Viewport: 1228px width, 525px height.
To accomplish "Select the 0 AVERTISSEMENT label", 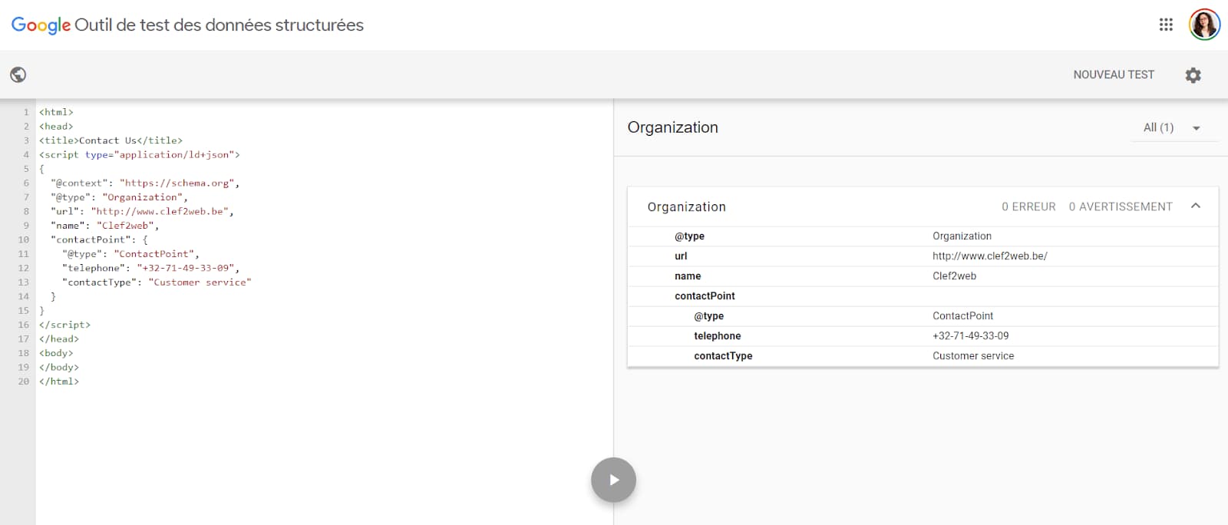I will (x=1121, y=206).
